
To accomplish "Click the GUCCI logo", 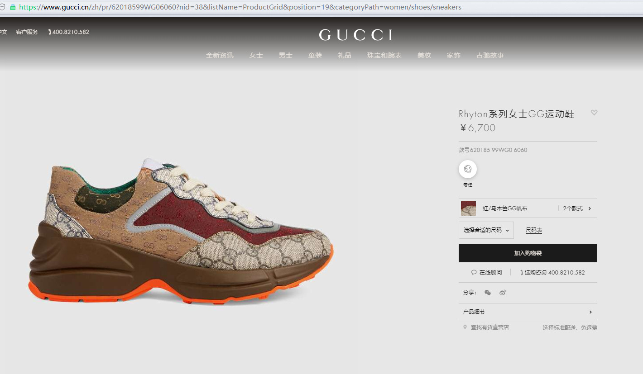I will point(355,35).
